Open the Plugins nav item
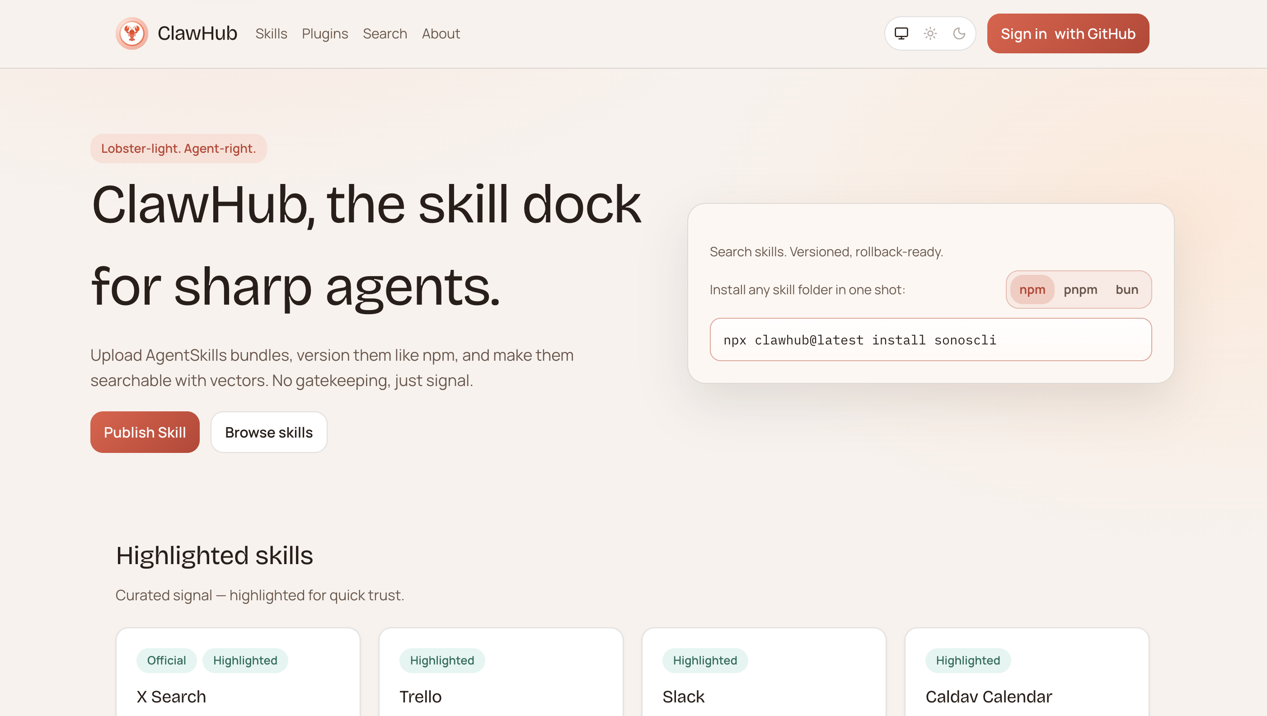 (324, 33)
